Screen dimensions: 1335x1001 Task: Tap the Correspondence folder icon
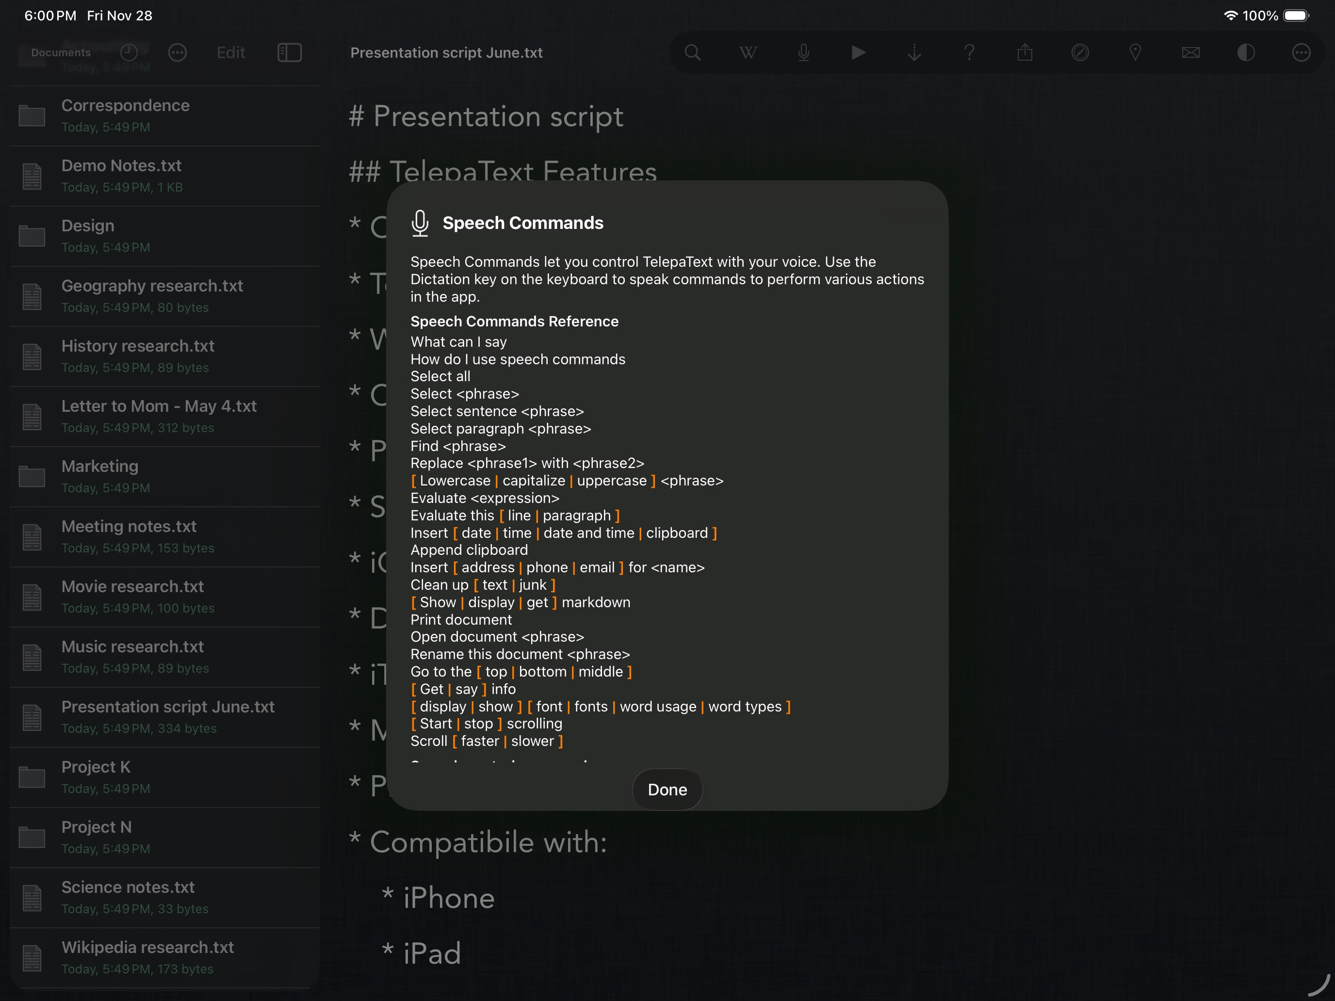coord(32,116)
